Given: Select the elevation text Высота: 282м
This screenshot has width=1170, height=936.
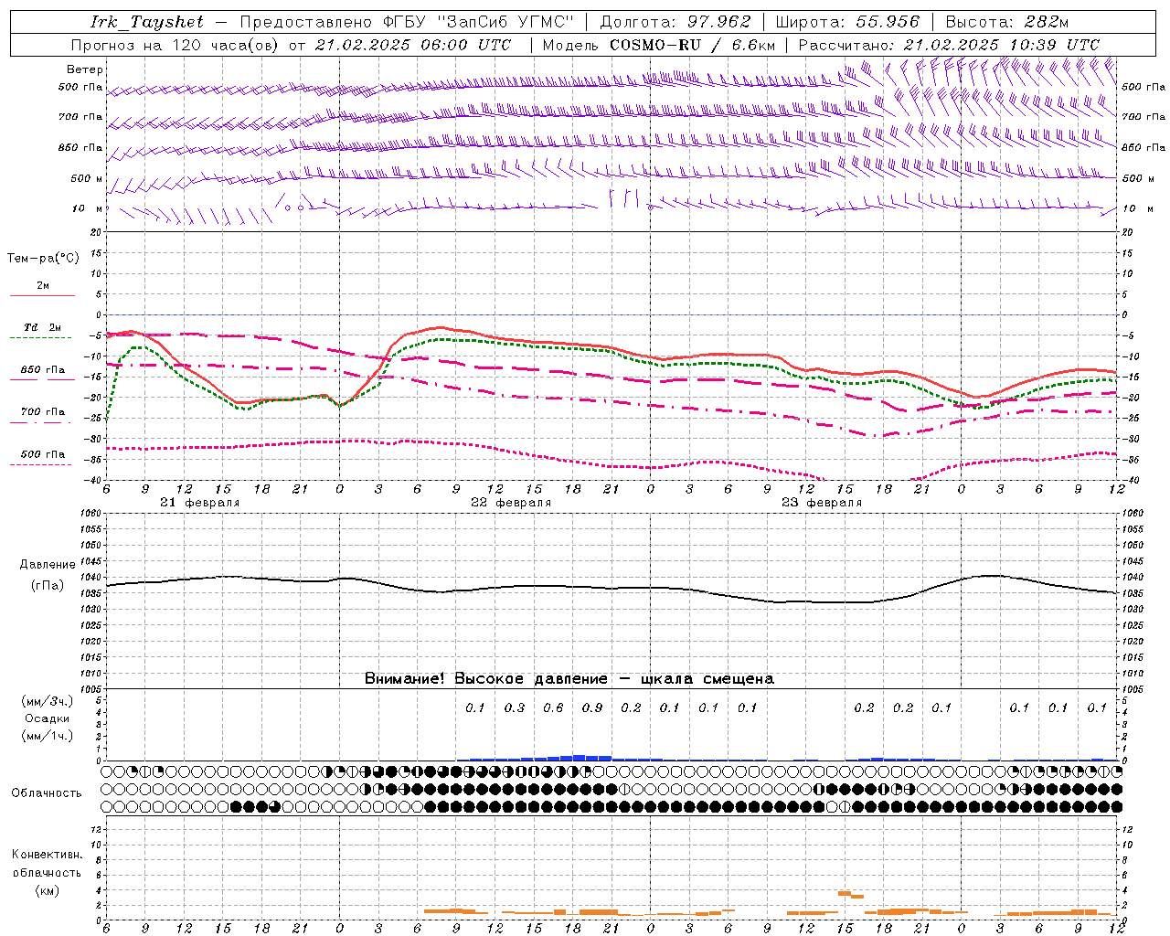Looking at the screenshot, I should 1006,22.
